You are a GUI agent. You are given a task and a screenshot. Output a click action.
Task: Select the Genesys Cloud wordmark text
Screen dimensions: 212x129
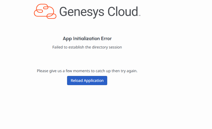(99, 12)
